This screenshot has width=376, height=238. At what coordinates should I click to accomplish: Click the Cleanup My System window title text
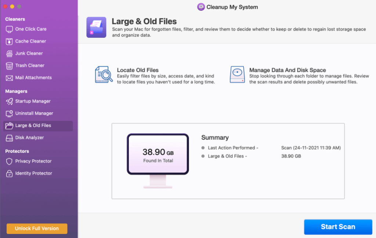(x=232, y=7)
